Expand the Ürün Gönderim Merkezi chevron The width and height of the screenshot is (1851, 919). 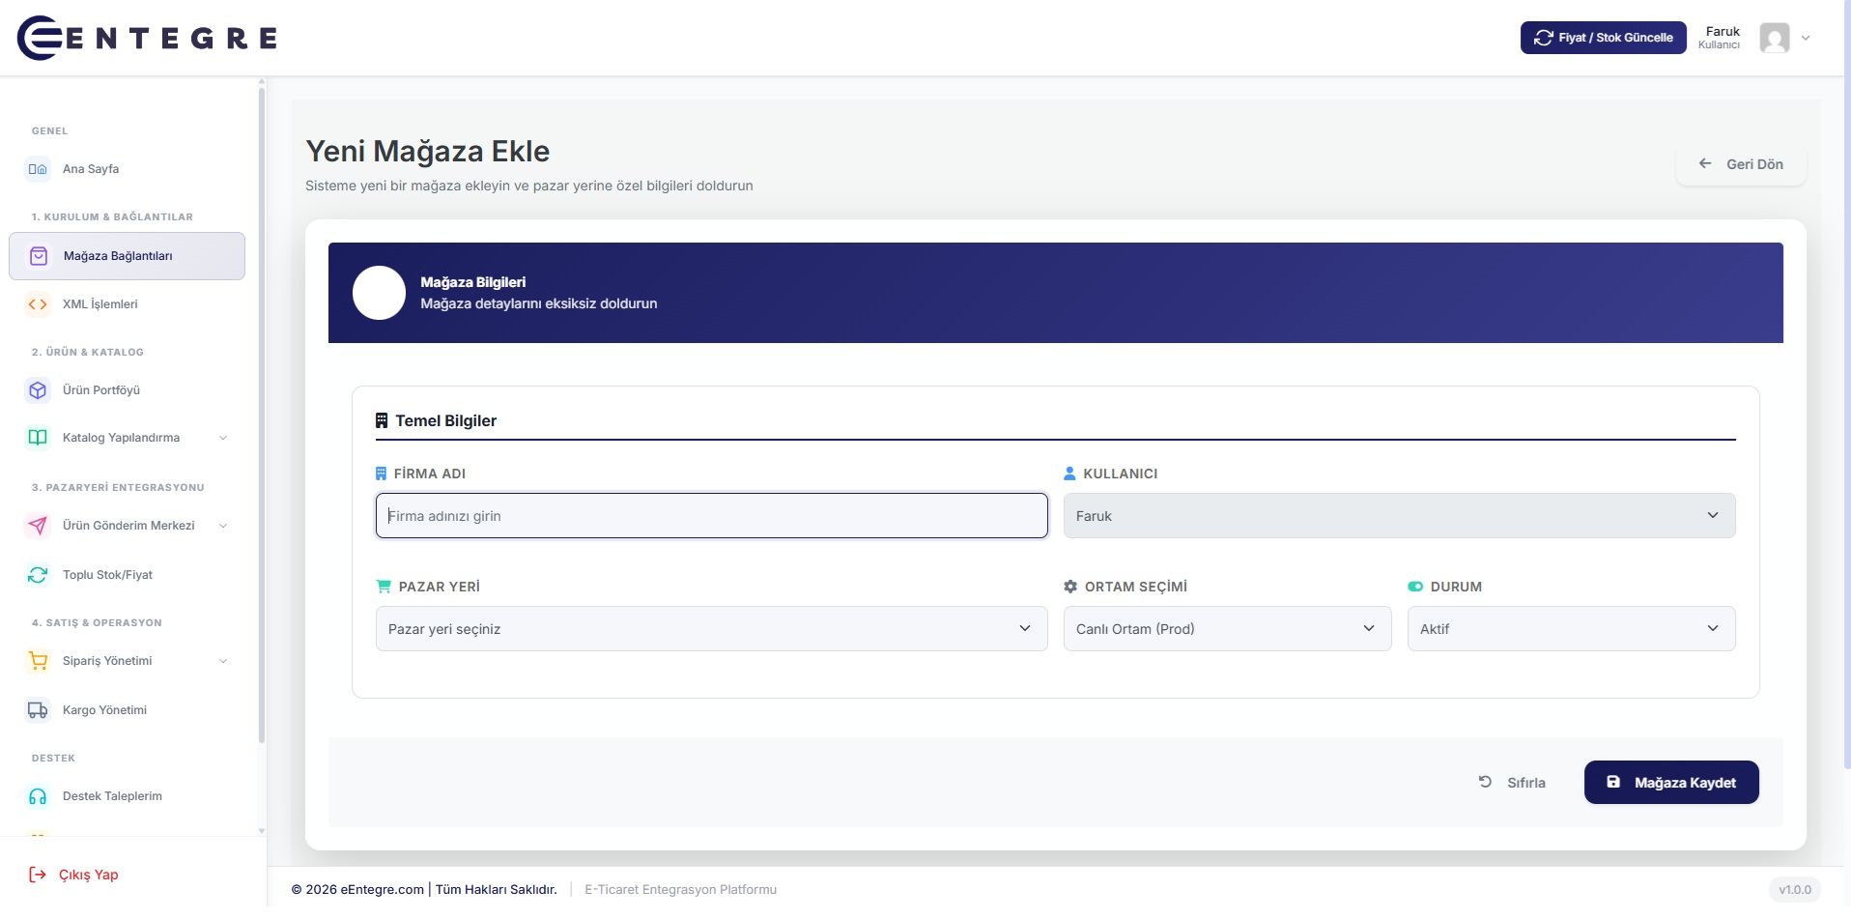[223, 526]
